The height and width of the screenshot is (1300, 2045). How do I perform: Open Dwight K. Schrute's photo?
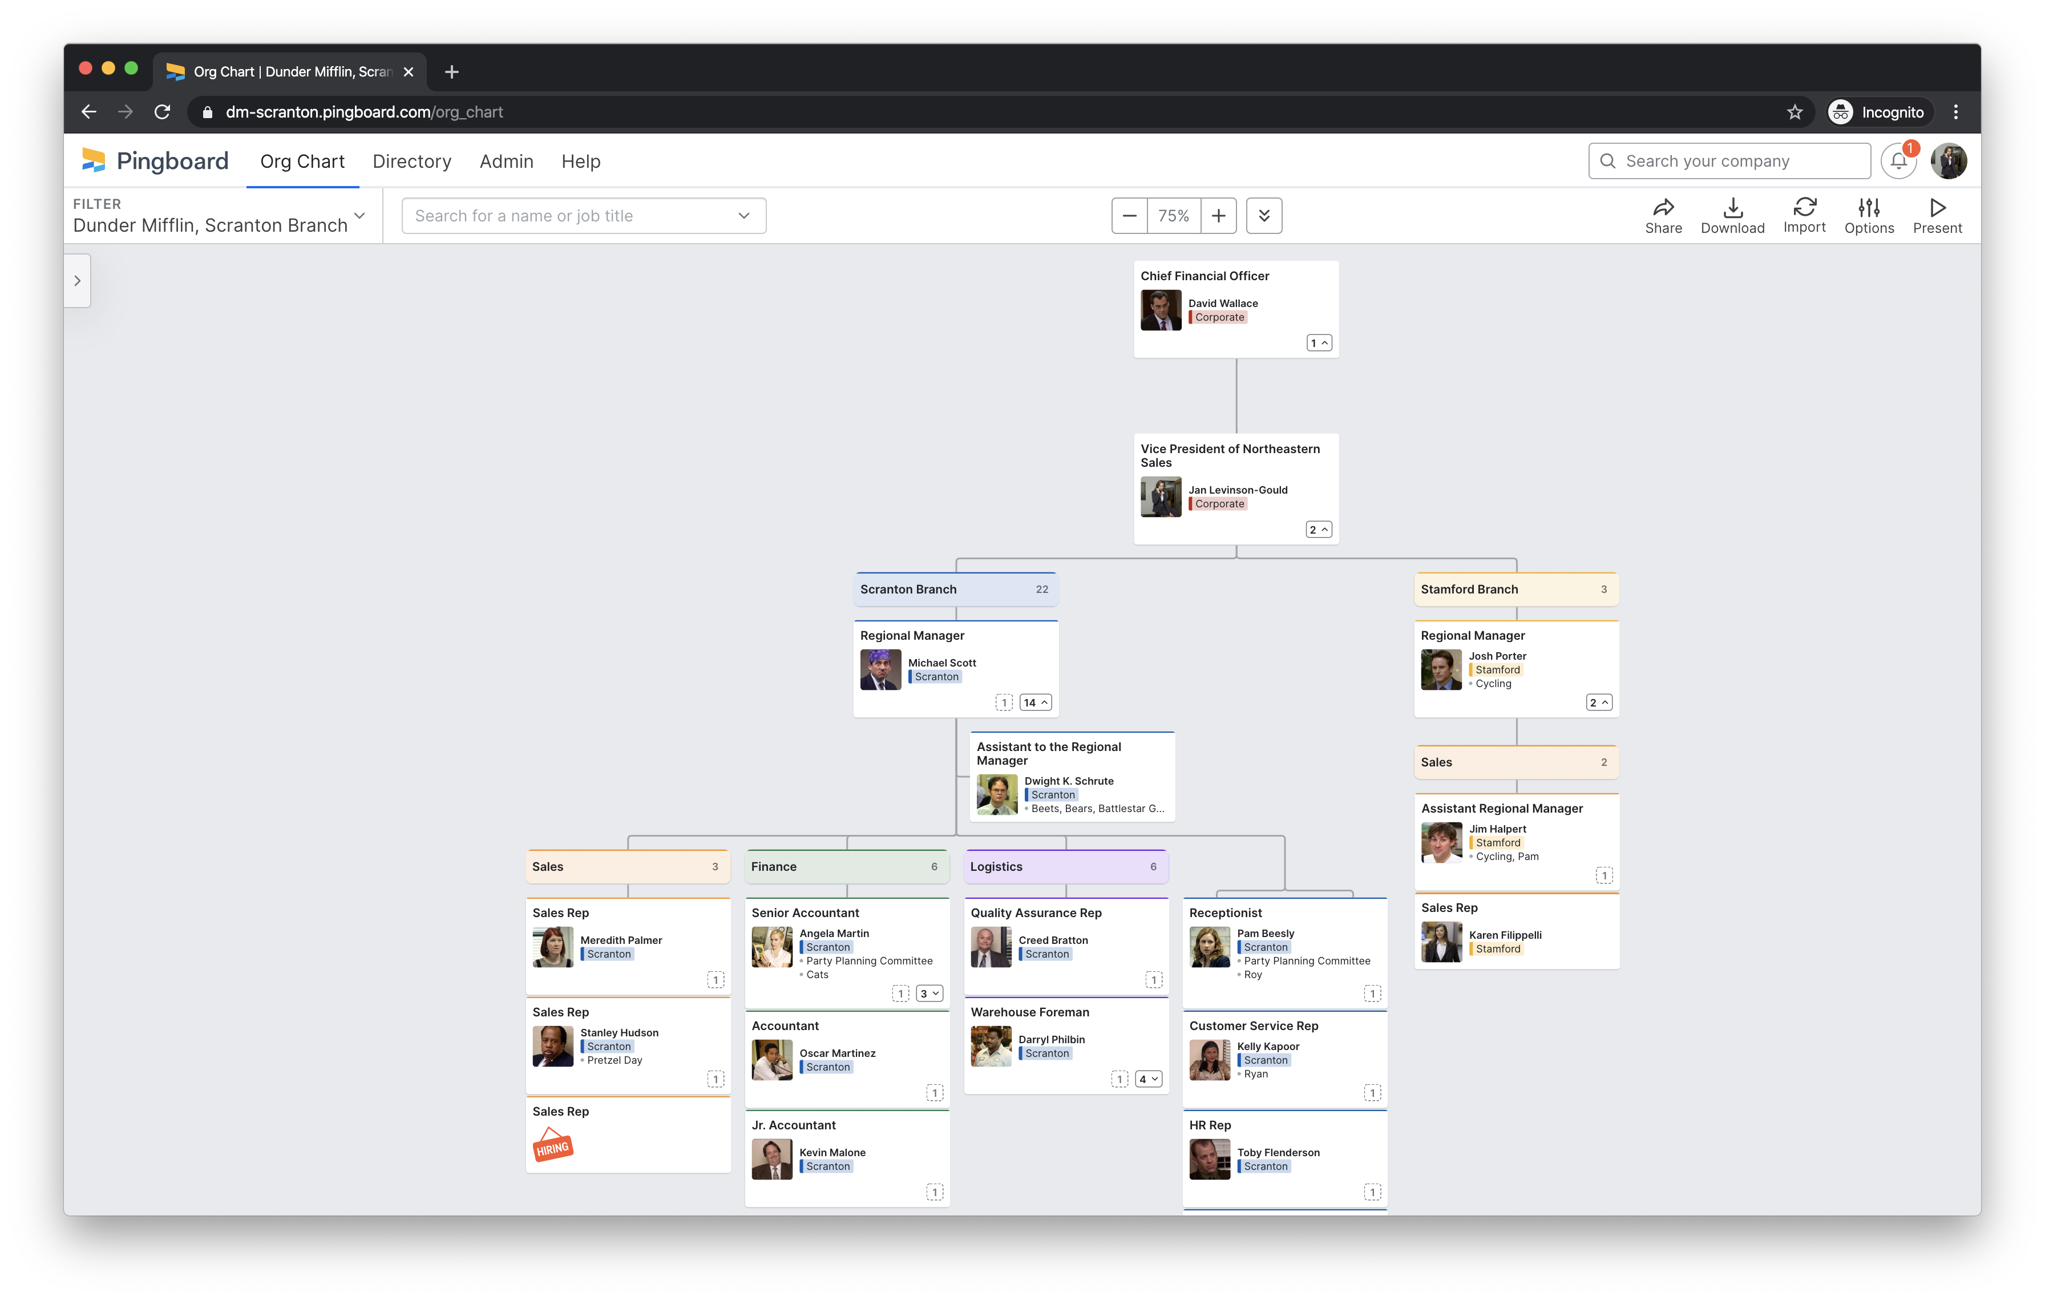click(997, 795)
